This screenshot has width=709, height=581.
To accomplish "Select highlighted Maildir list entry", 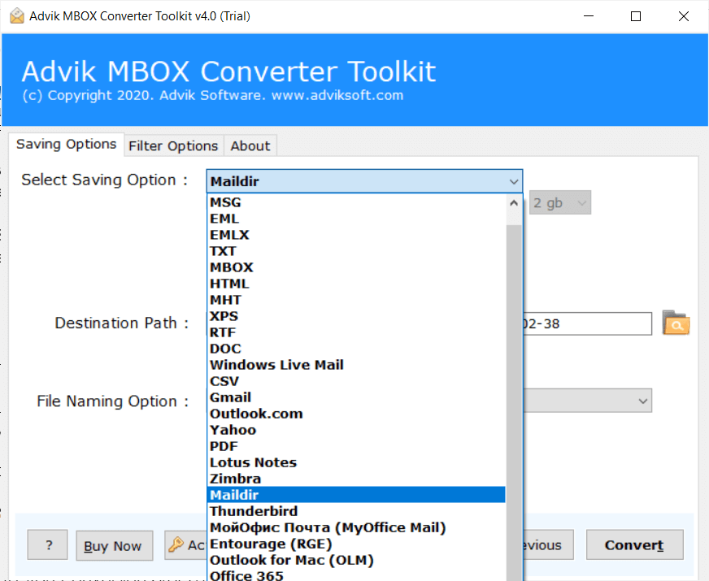I will click(356, 495).
